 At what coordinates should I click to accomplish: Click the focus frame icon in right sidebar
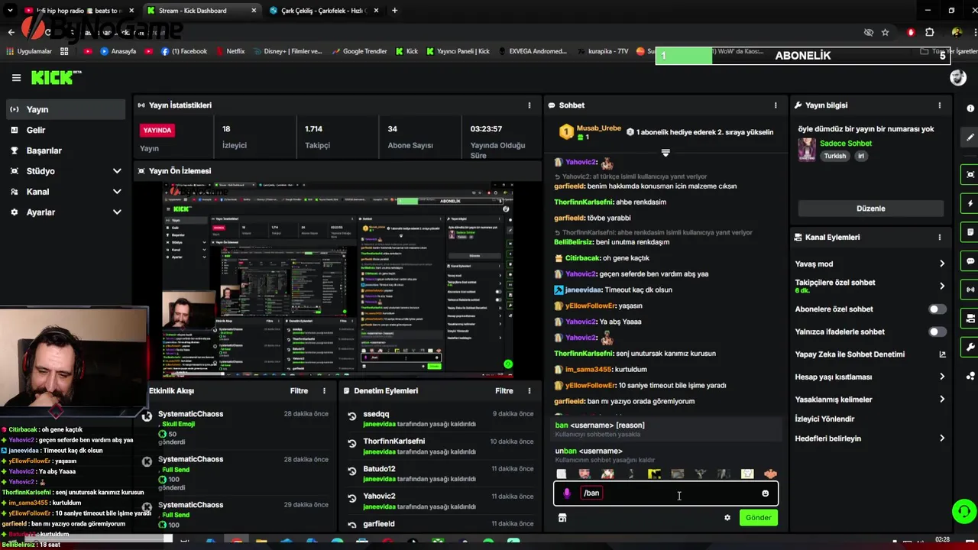click(970, 175)
